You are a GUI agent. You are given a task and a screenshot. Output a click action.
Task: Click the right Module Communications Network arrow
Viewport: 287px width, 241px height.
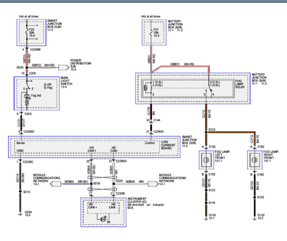(151, 184)
